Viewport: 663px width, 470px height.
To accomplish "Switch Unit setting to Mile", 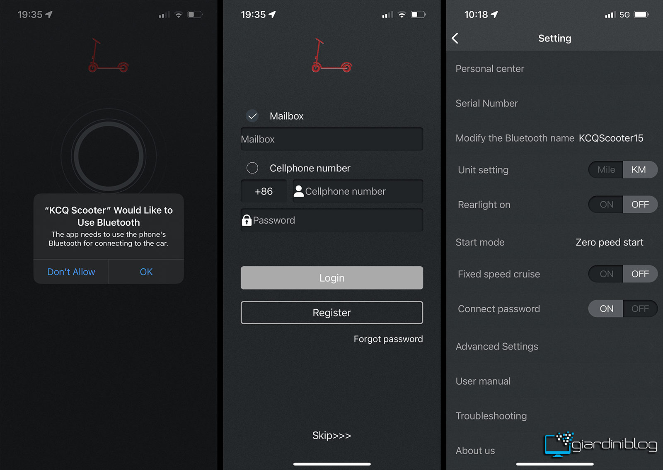I will (x=606, y=170).
